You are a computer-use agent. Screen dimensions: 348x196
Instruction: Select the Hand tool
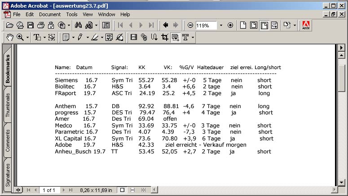[x=9, y=37]
